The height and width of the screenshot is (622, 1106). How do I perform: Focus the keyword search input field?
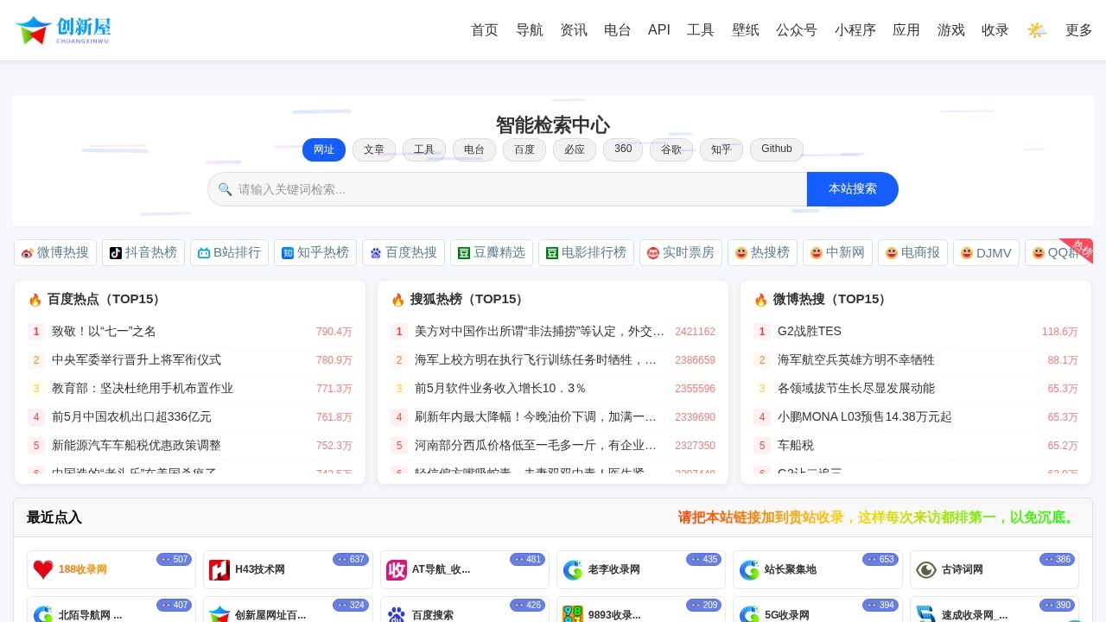(x=507, y=189)
